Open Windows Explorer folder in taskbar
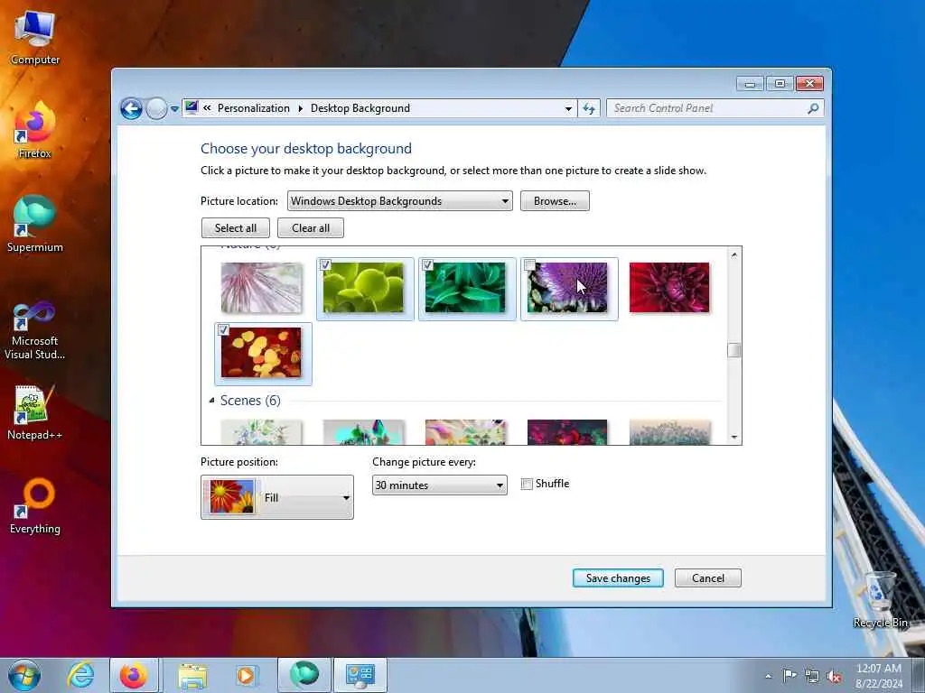Viewport: 925px width, 693px height. pos(192,675)
